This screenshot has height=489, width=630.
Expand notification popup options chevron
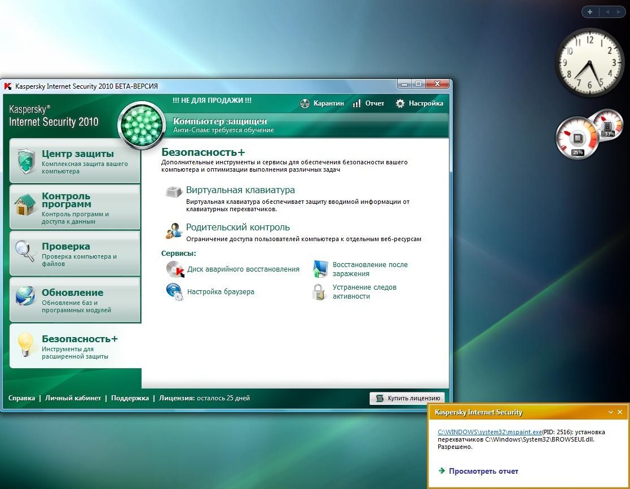pos(611,412)
